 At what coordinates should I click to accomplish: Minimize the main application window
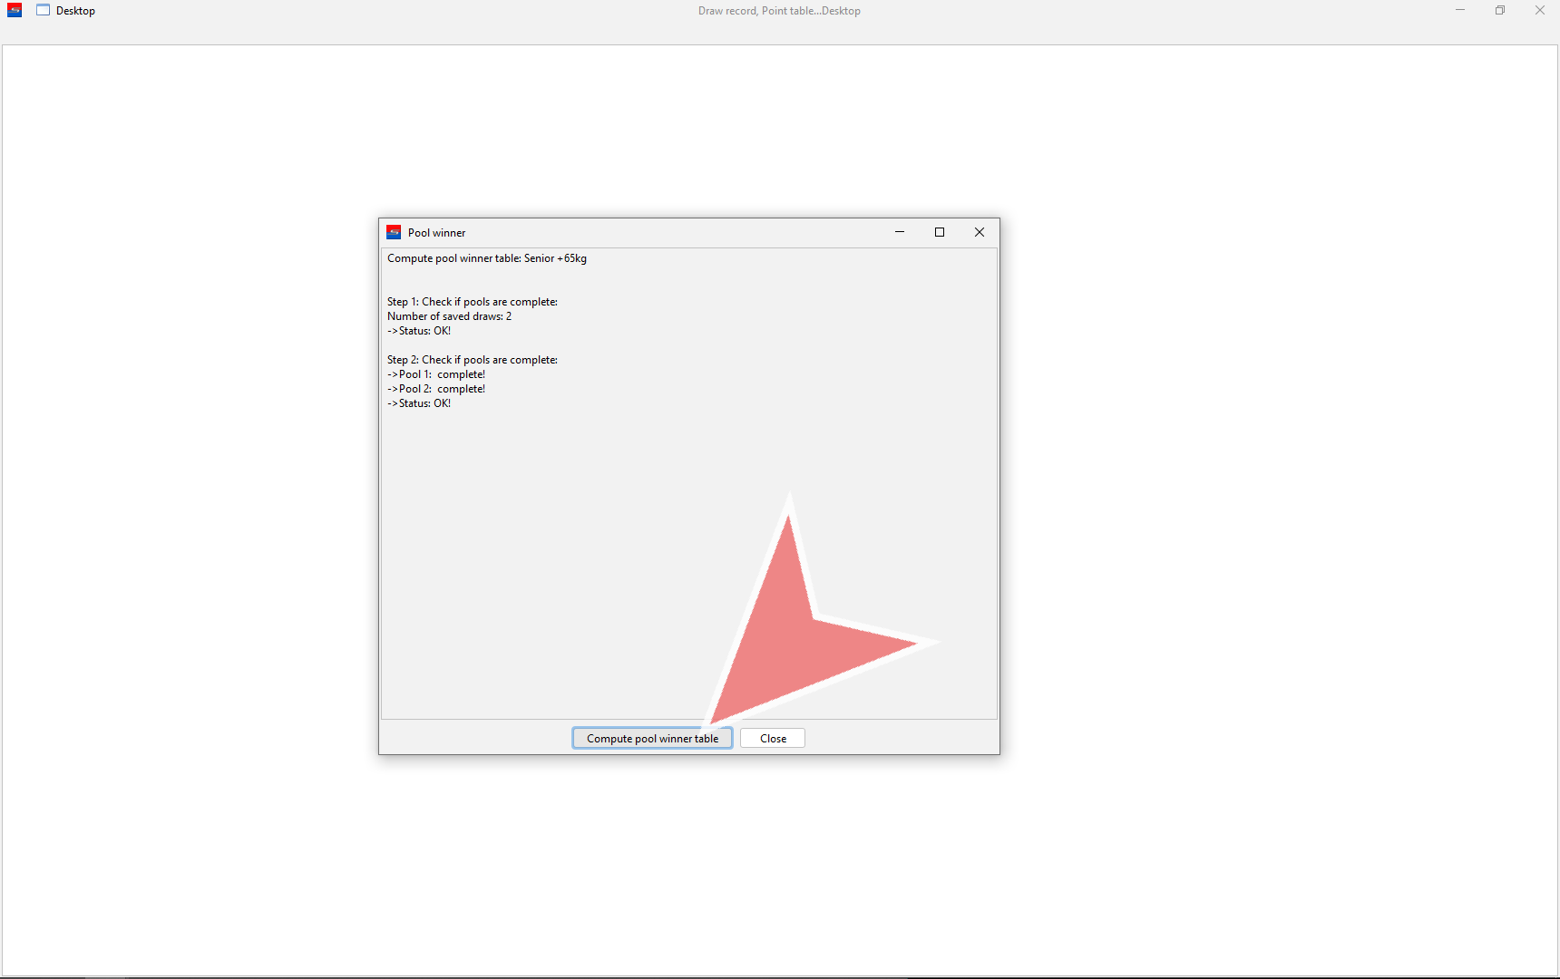click(x=1460, y=11)
